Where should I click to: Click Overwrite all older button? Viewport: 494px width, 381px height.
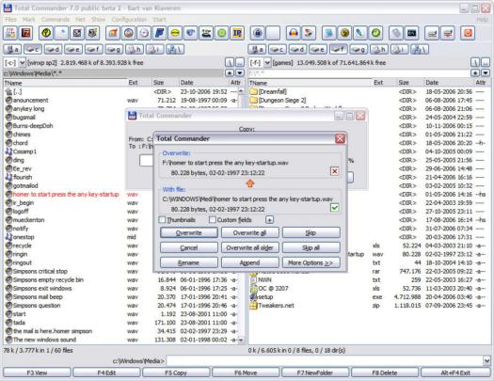[250, 247]
